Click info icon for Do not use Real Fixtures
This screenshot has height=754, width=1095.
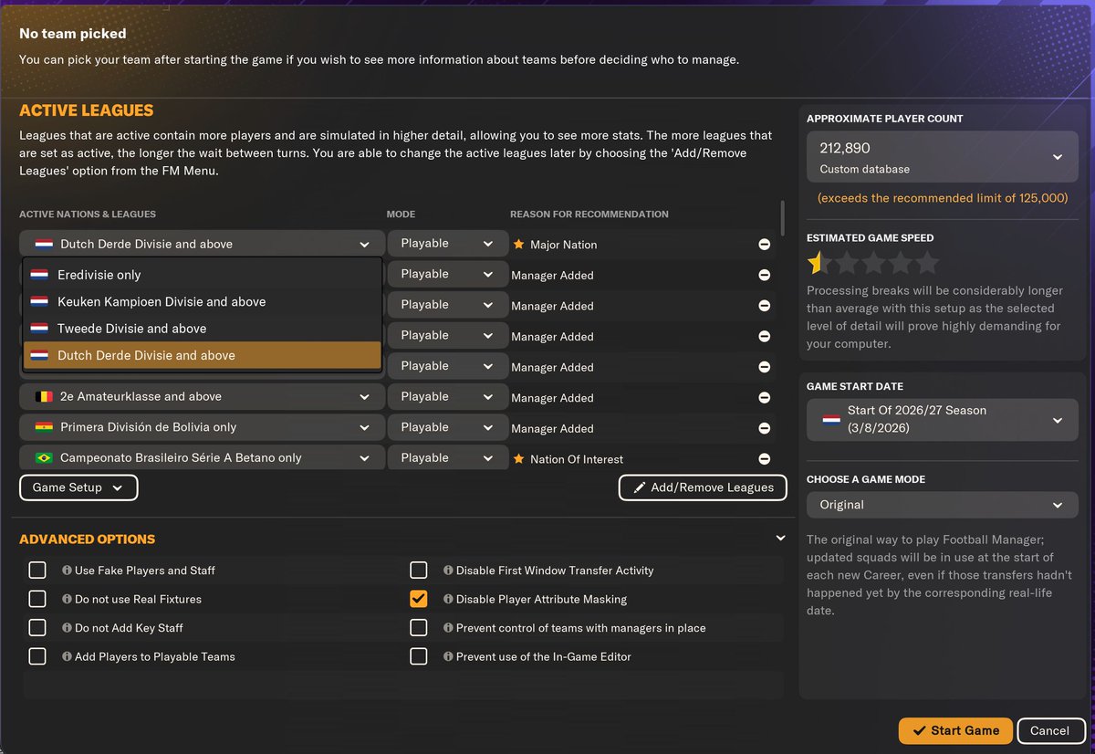67,600
